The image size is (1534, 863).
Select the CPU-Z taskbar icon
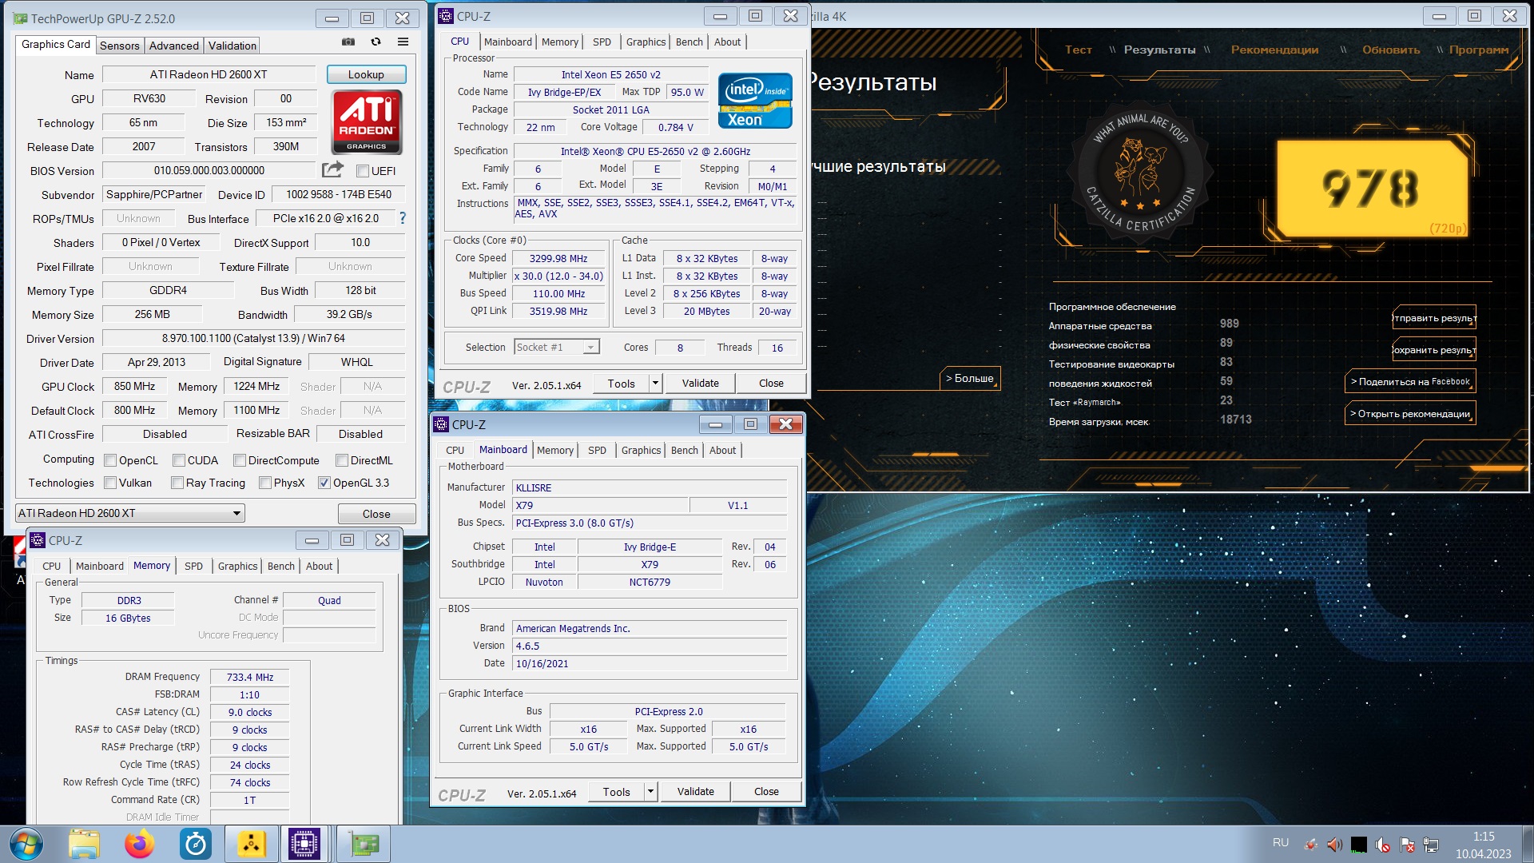pyautogui.click(x=304, y=844)
